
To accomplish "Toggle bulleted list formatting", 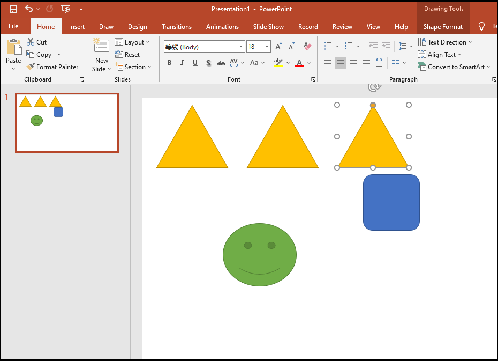I will (x=328, y=46).
